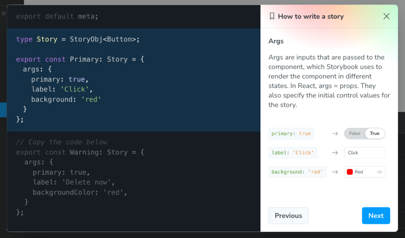This screenshot has height=238, width=405.
Task: Click the red color swatch
Action: (350, 172)
